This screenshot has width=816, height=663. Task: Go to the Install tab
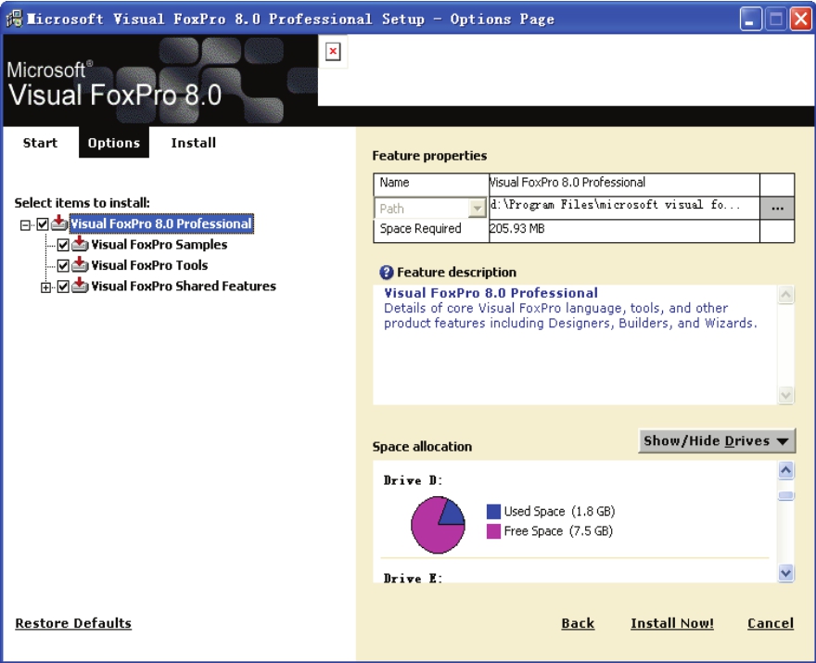[194, 143]
